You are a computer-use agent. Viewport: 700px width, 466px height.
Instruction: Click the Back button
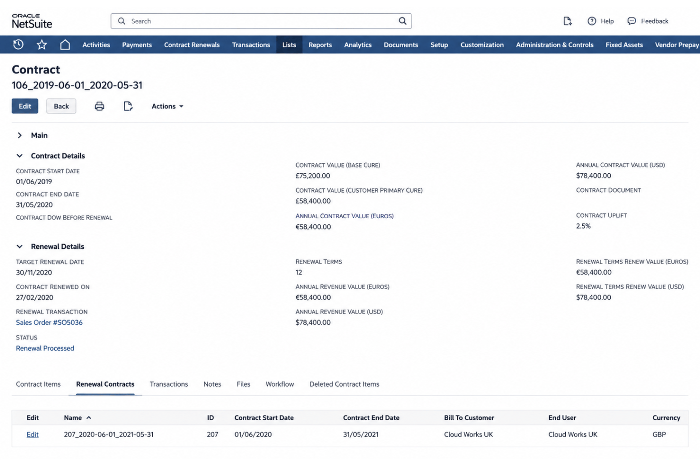click(x=61, y=106)
